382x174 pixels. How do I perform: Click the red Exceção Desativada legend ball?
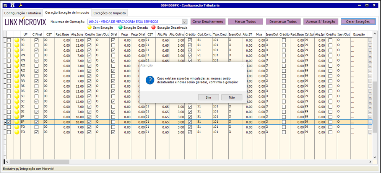click(x=154, y=28)
